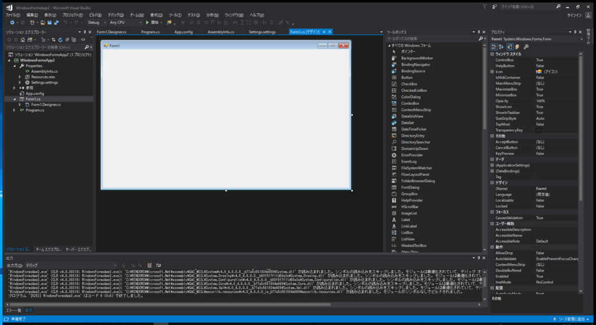Click the Property Pages wrench icon
596x325 pixels.
coord(526,47)
